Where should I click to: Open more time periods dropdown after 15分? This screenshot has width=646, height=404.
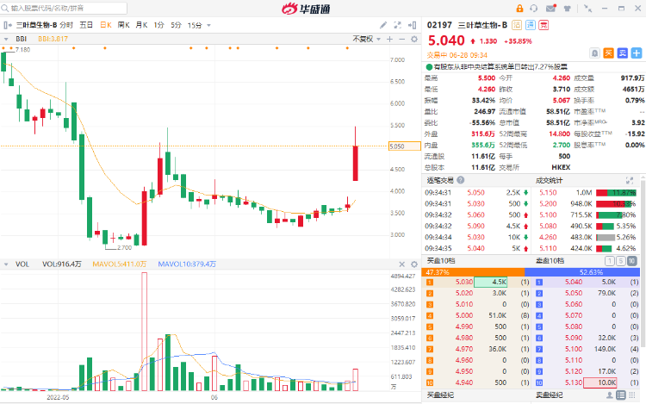coord(208,26)
